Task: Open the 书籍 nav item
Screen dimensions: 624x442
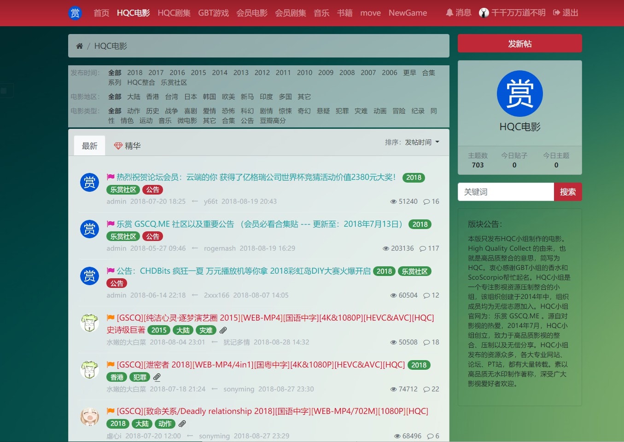Action: (344, 13)
